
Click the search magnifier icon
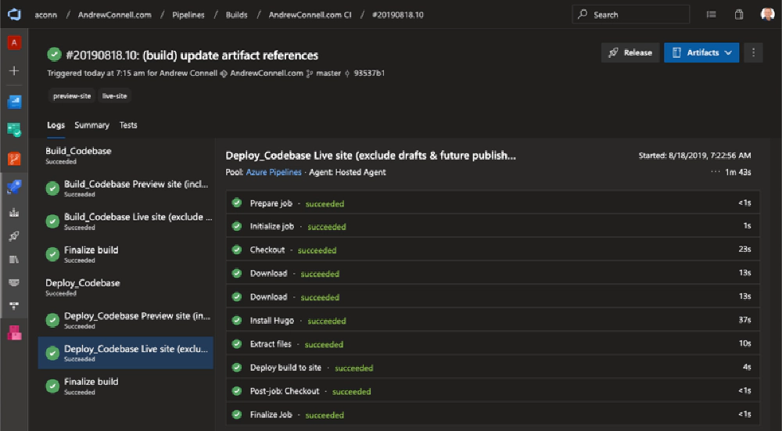coord(582,14)
